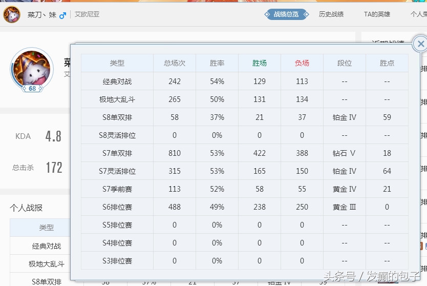Click the male gender icon beside the name
The height and width of the screenshot is (286, 427).
62,15
